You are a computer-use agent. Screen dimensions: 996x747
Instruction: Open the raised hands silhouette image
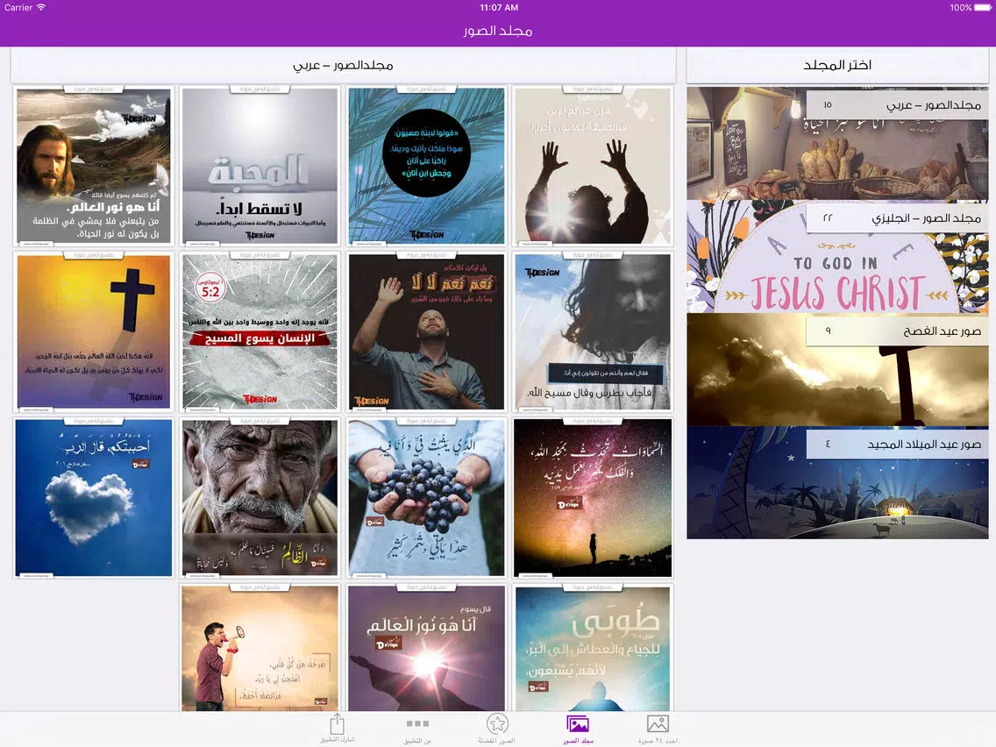(x=593, y=167)
